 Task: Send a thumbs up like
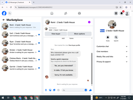point(90,90)
